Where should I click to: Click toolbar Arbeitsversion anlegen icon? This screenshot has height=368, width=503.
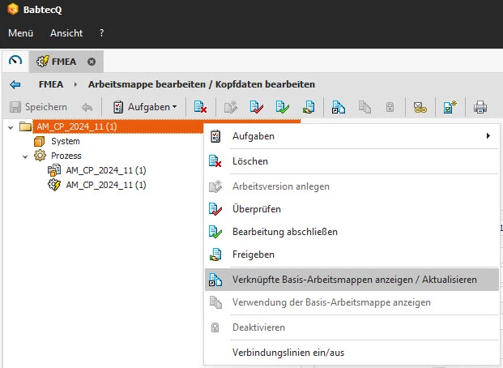click(x=231, y=107)
